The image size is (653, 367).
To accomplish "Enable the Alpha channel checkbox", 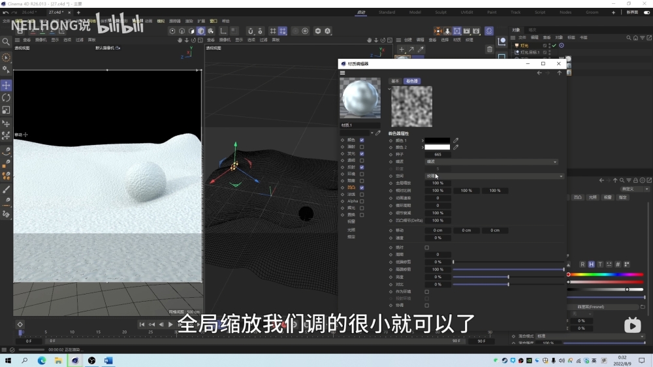I will click(x=362, y=201).
